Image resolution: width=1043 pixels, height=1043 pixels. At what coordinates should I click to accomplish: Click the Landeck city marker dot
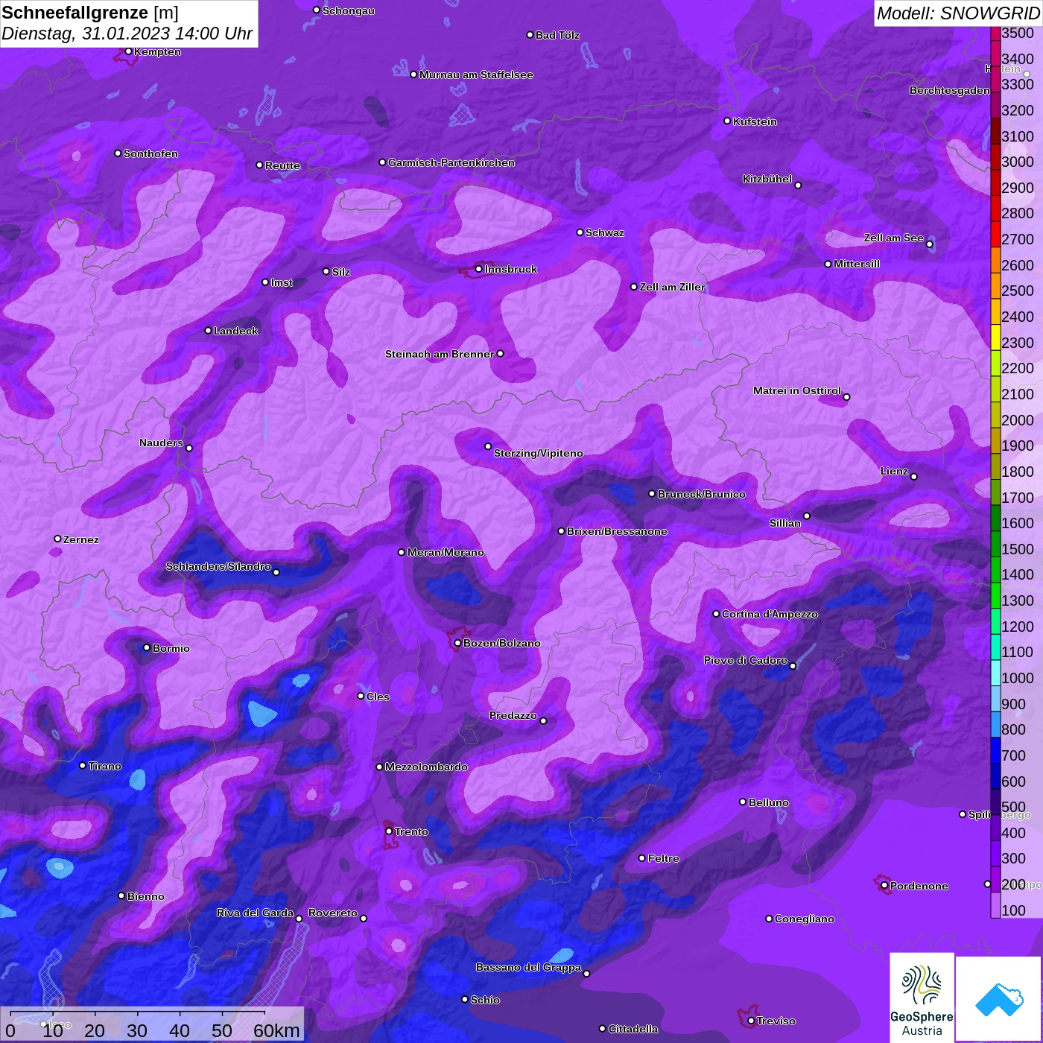[208, 330]
